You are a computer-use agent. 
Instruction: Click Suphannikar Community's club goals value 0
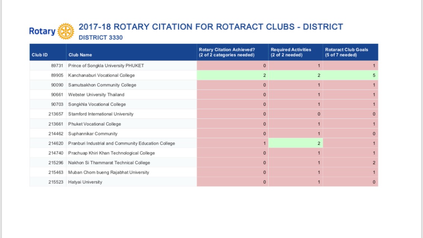pyautogui.click(x=374, y=134)
